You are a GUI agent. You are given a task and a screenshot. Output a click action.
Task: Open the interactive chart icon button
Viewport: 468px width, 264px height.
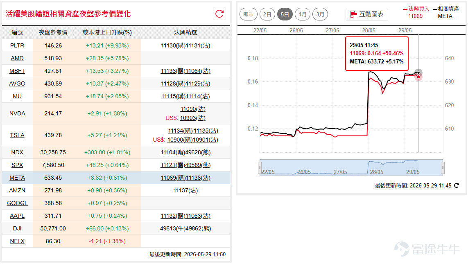pyautogui.click(x=367, y=14)
